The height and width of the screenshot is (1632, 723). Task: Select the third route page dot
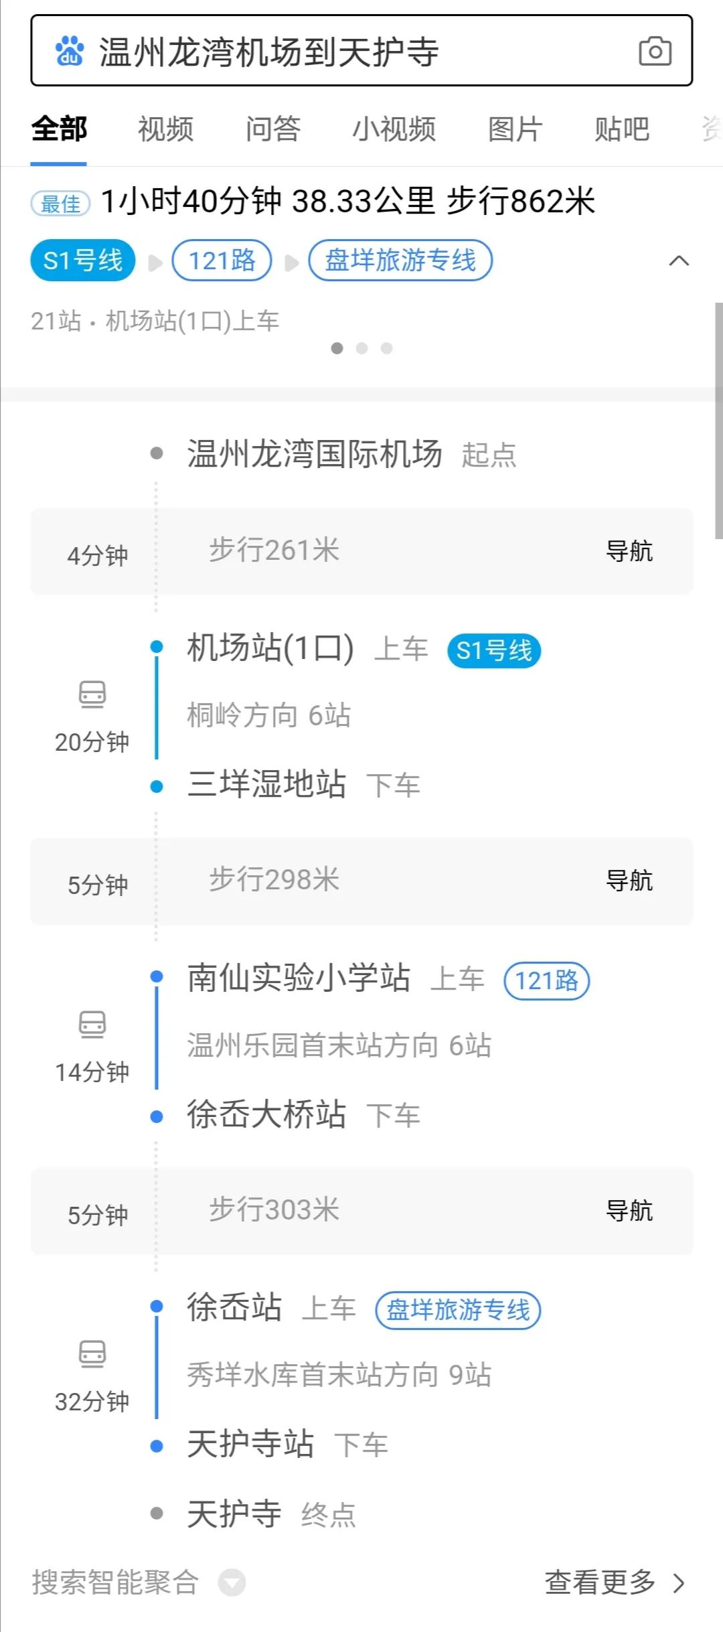pos(386,348)
